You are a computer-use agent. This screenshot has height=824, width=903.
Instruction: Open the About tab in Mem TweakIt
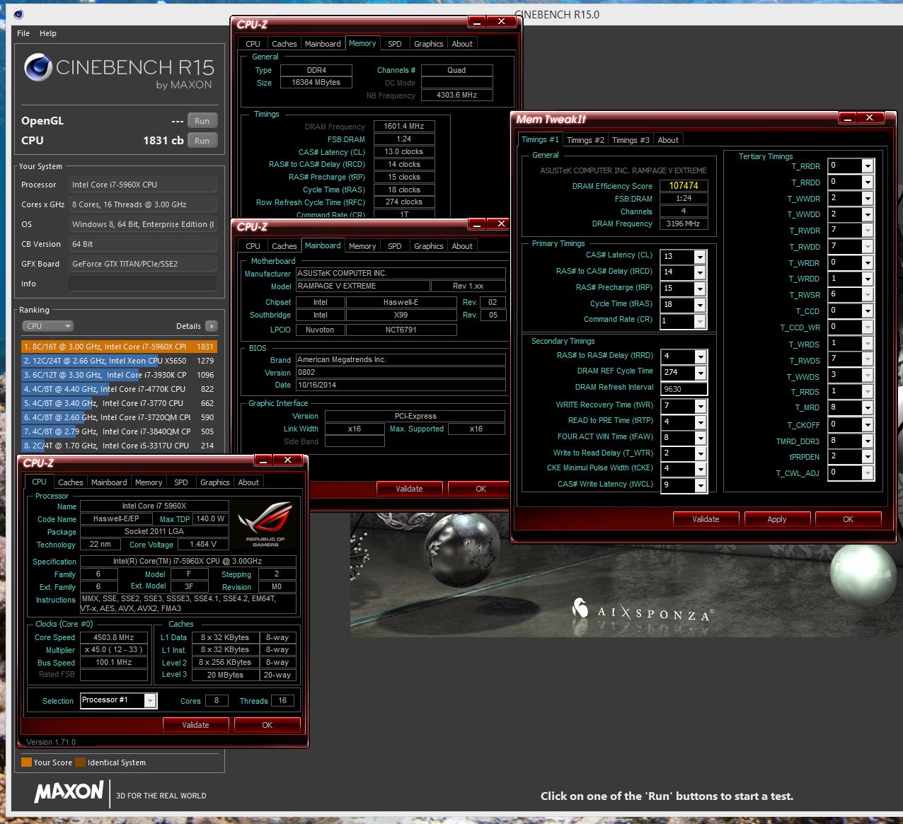(x=668, y=140)
